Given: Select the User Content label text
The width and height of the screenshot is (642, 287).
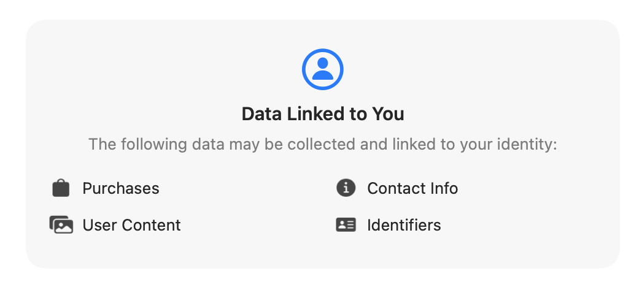Looking at the screenshot, I should 131,225.
